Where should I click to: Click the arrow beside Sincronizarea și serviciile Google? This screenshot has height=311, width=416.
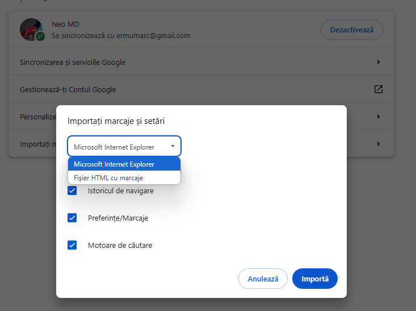[378, 62]
